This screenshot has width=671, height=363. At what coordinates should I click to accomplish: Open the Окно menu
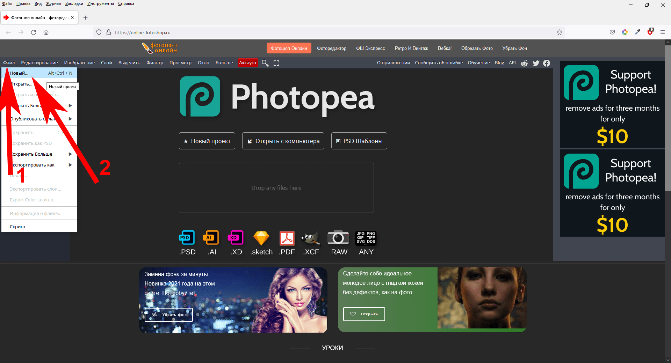(x=203, y=63)
